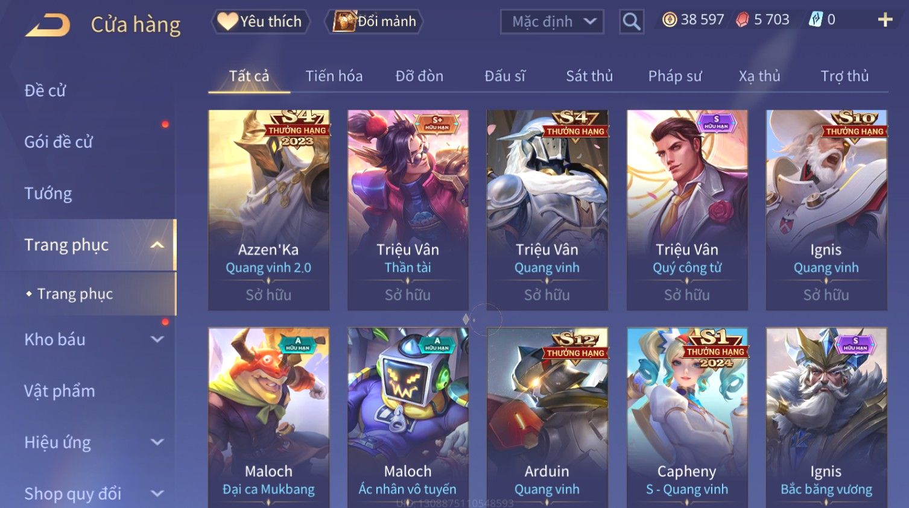The height and width of the screenshot is (508, 909).
Task: Expand the Kho báu section
Action: click(x=157, y=339)
